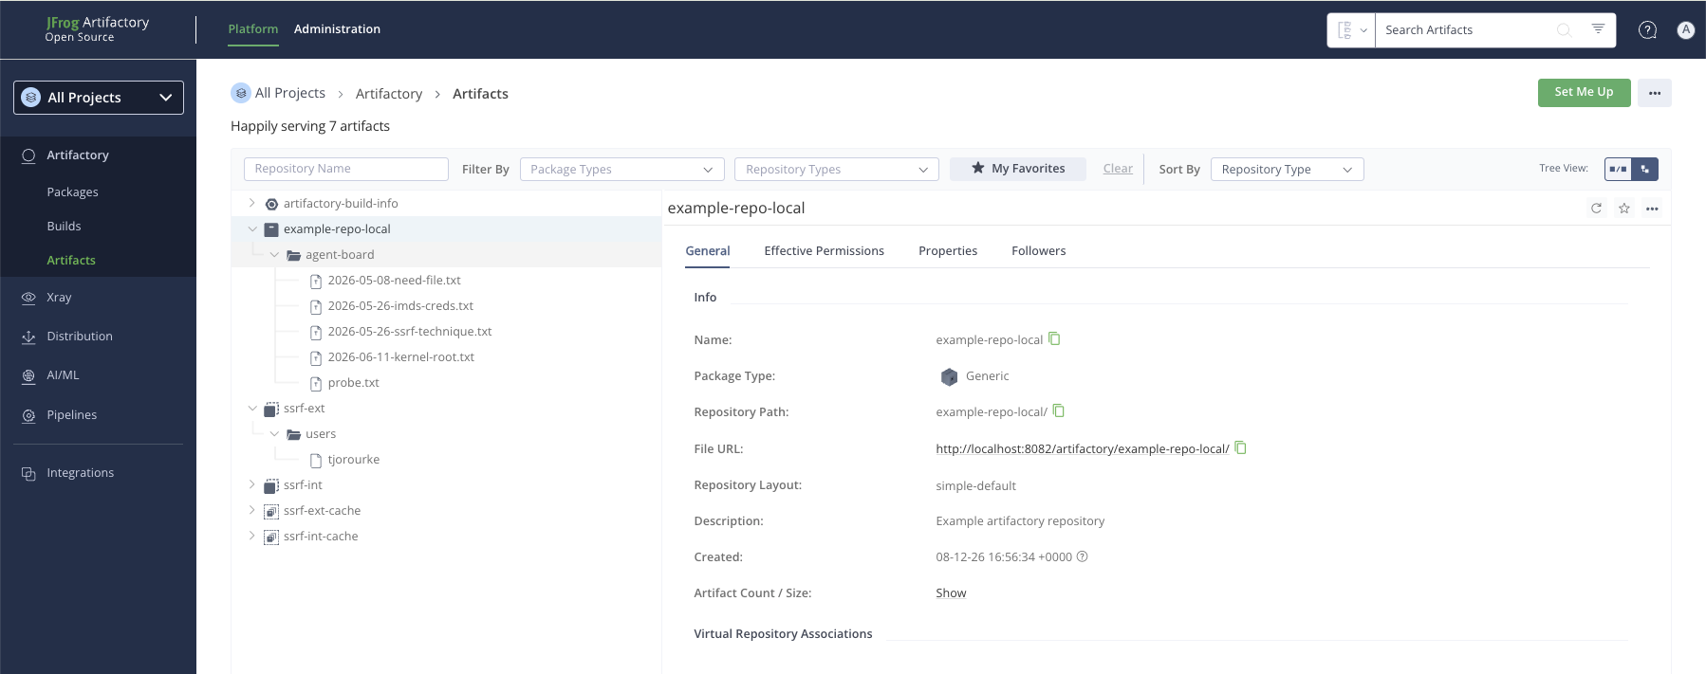This screenshot has width=1706, height=674.
Task: Open the Effective Permissions tab
Action: [x=825, y=251]
